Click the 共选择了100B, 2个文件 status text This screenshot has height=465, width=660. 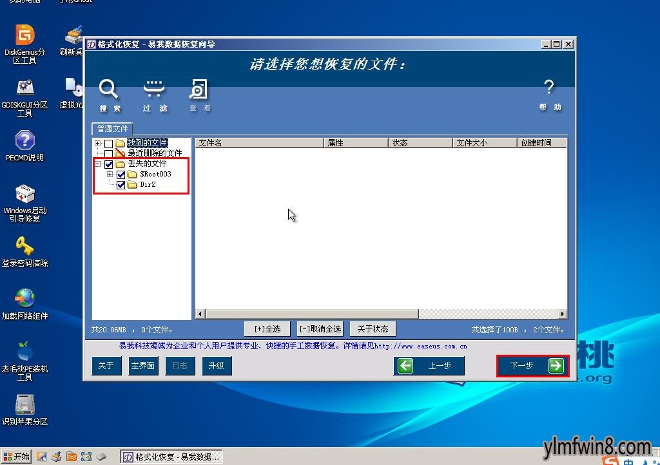coord(518,330)
